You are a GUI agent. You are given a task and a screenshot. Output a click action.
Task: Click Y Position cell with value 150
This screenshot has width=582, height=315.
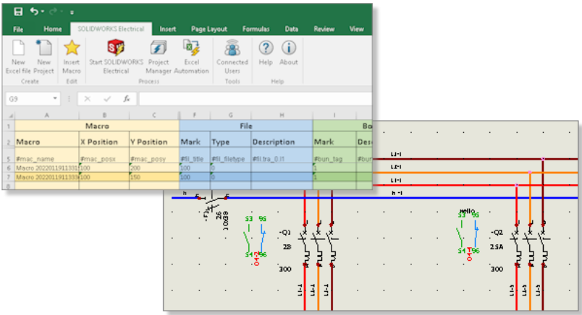tap(154, 177)
